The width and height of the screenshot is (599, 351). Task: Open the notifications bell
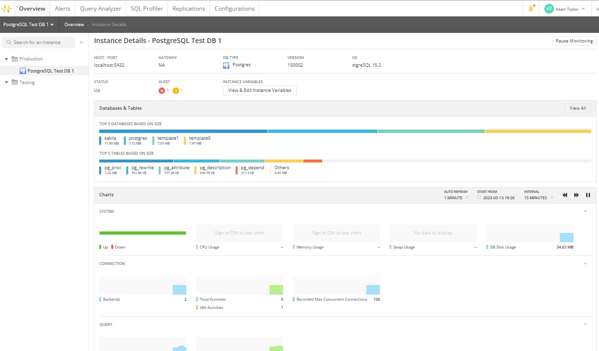click(531, 9)
